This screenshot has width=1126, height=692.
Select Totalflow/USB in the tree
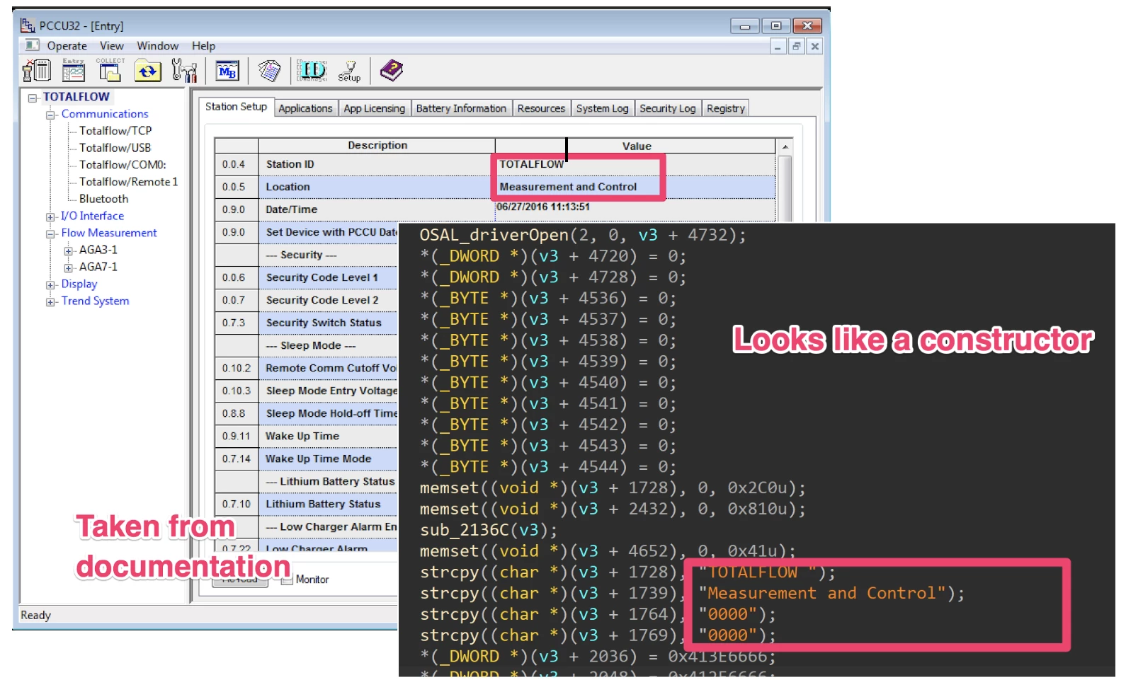tap(115, 148)
